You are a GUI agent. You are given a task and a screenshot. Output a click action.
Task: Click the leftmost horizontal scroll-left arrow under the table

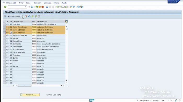[14, 86]
